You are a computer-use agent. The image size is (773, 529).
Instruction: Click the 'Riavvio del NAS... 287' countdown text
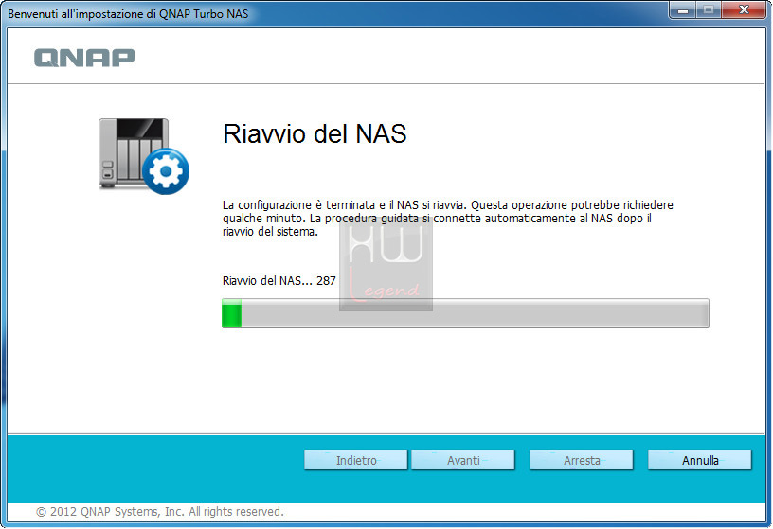(279, 281)
